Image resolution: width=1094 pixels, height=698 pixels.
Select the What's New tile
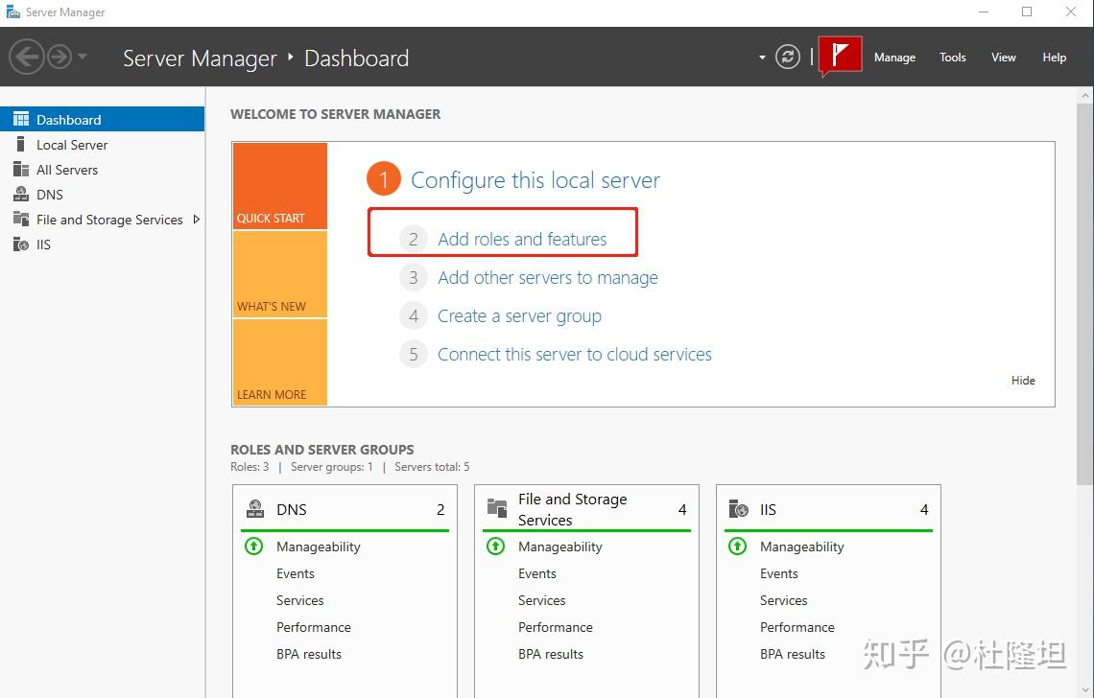point(280,275)
